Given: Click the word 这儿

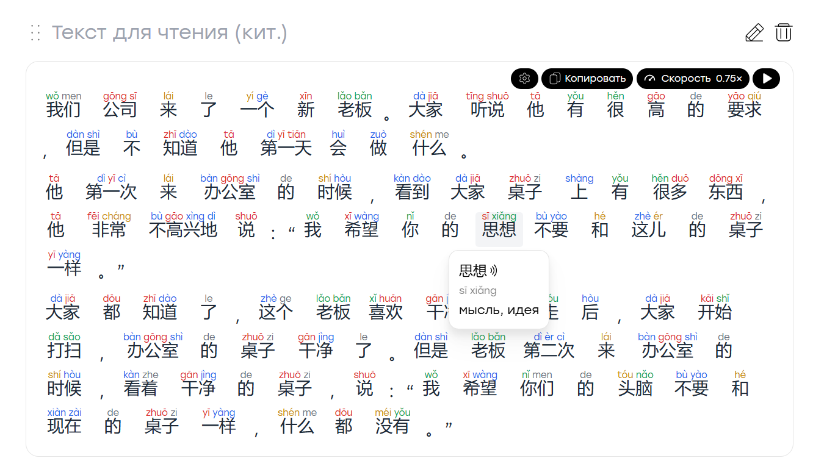Looking at the screenshot, I should [x=648, y=230].
